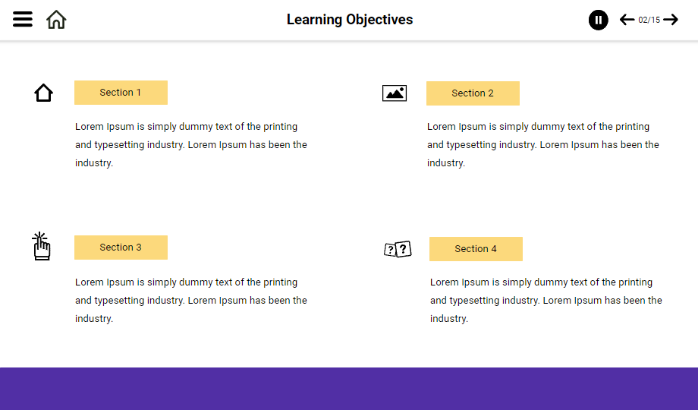Click the question cards icon beside Section 4
The width and height of the screenshot is (698, 410).
click(398, 249)
